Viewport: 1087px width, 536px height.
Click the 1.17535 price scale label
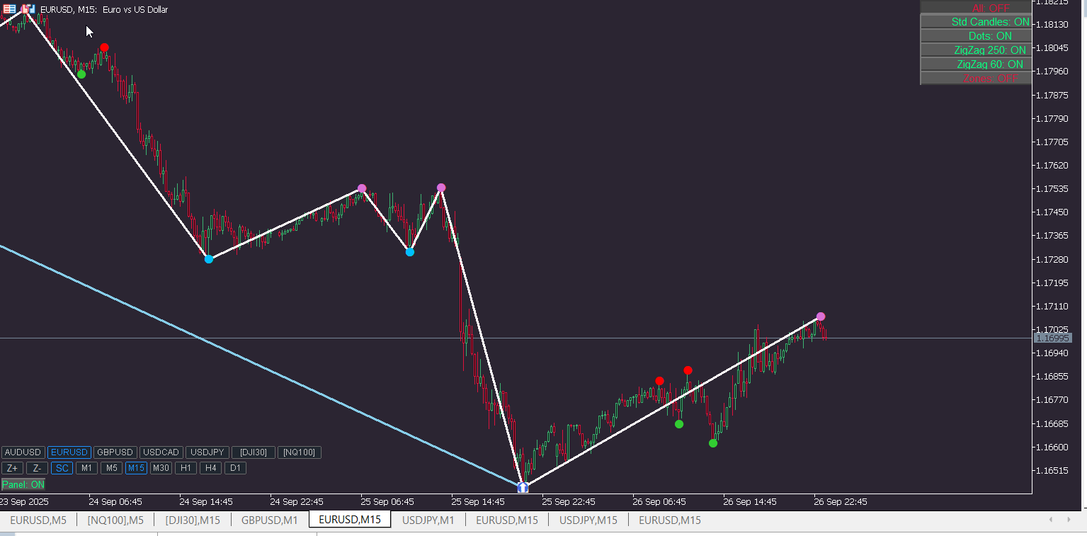pos(1052,189)
